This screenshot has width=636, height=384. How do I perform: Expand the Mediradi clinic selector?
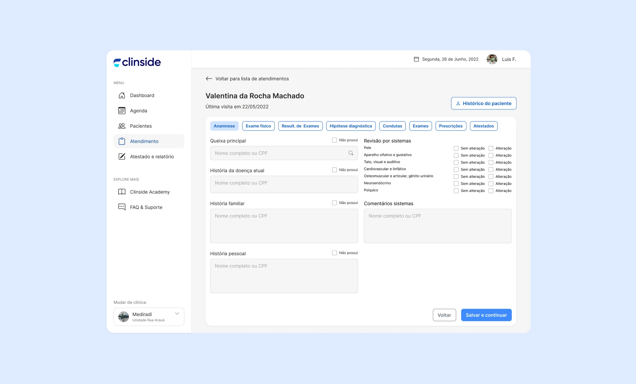click(x=177, y=313)
